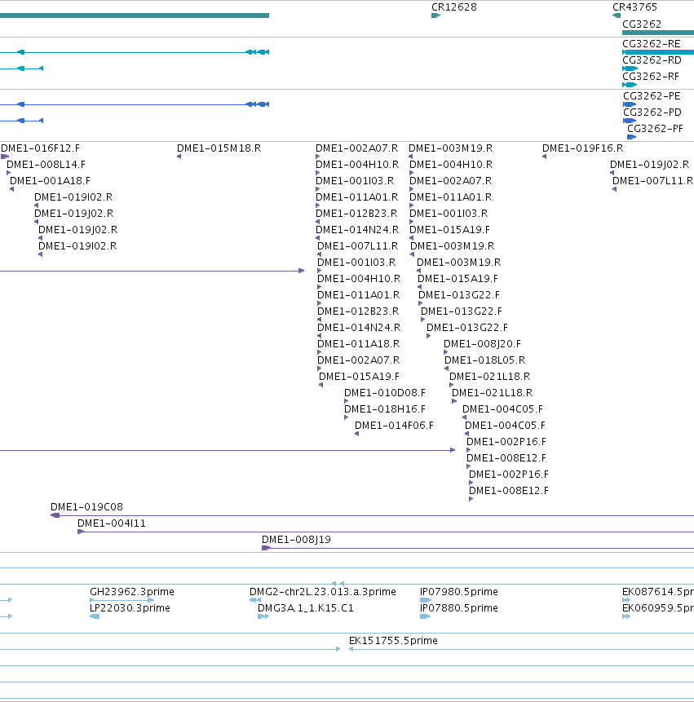This screenshot has width=694, height=702.
Task: Open the LP22030.3prime EST label
Action: click(x=130, y=608)
